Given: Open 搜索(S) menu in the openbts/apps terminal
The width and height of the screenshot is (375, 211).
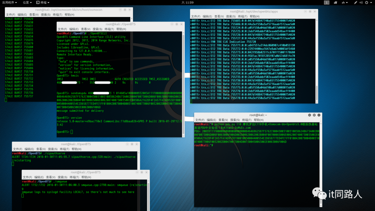Looking at the screenshot, I should click(x=231, y=17).
